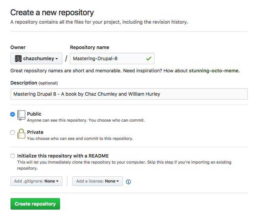Click the Create repository button

(35, 204)
